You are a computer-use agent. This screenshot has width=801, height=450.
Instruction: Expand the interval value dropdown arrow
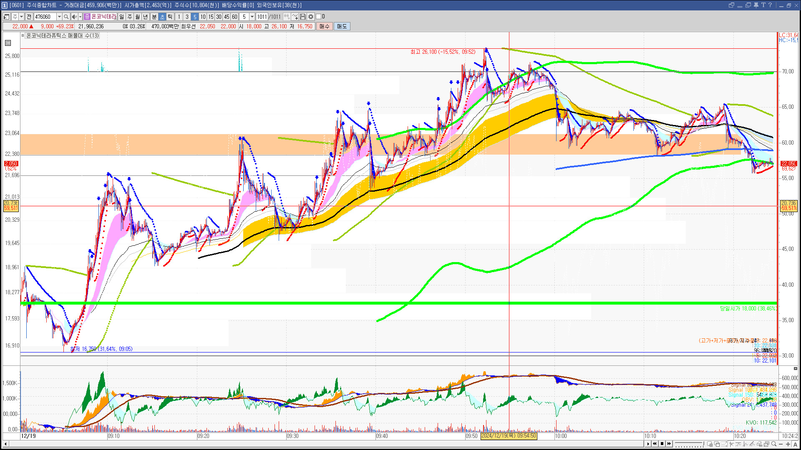pyautogui.click(x=252, y=17)
